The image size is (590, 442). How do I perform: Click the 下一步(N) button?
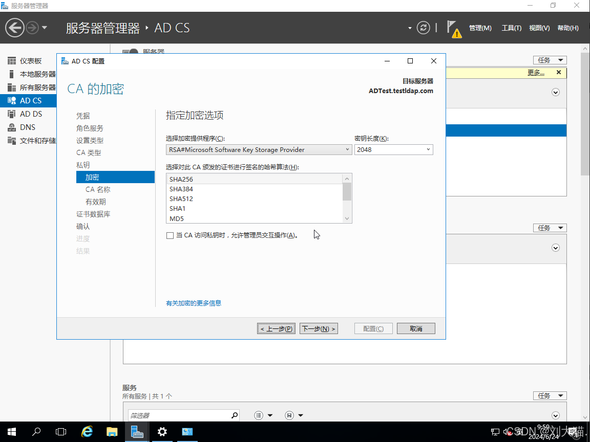(x=319, y=328)
